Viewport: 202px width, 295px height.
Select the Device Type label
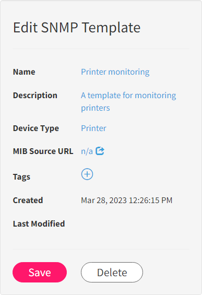36,128
